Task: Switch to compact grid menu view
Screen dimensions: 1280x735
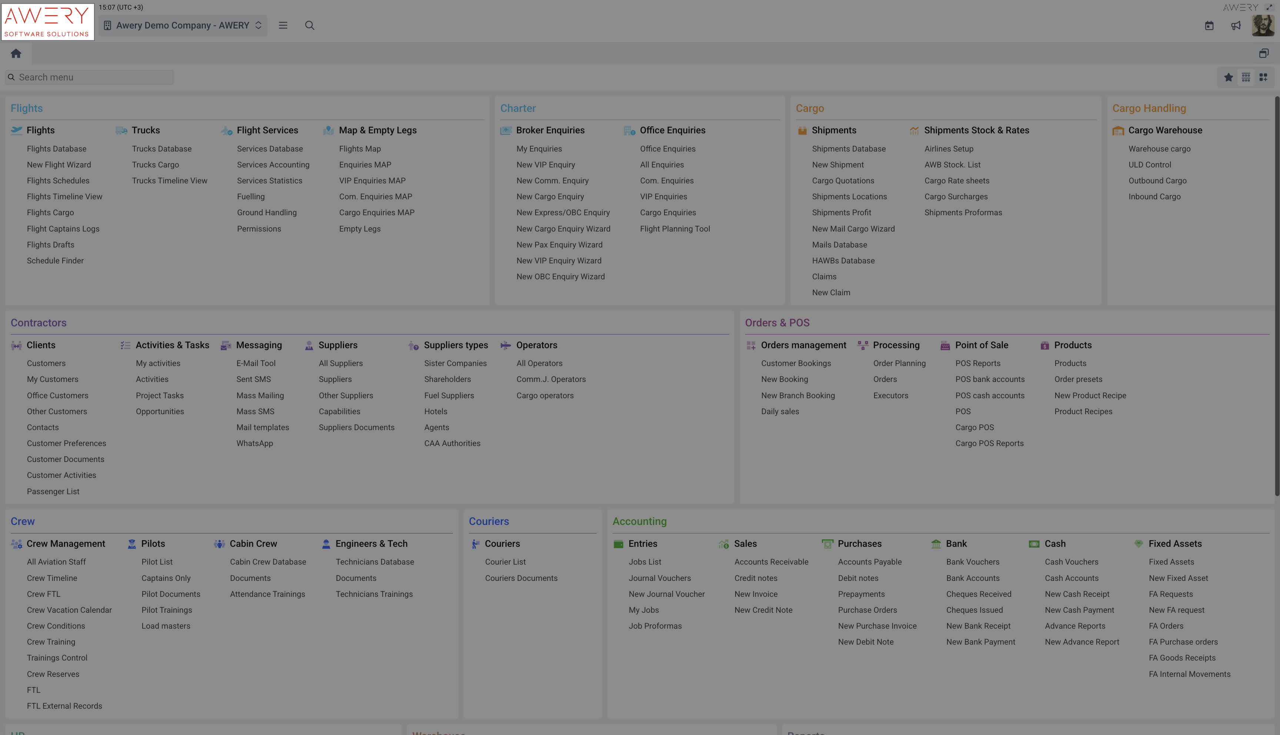Action: (1246, 77)
